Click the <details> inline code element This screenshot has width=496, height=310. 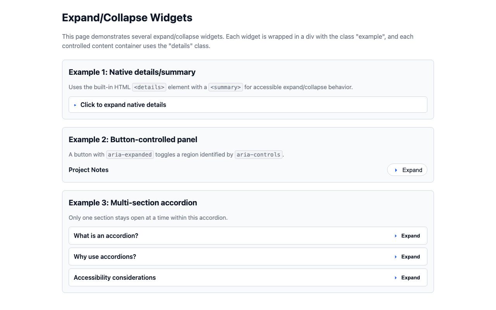(x=149, y=87)
